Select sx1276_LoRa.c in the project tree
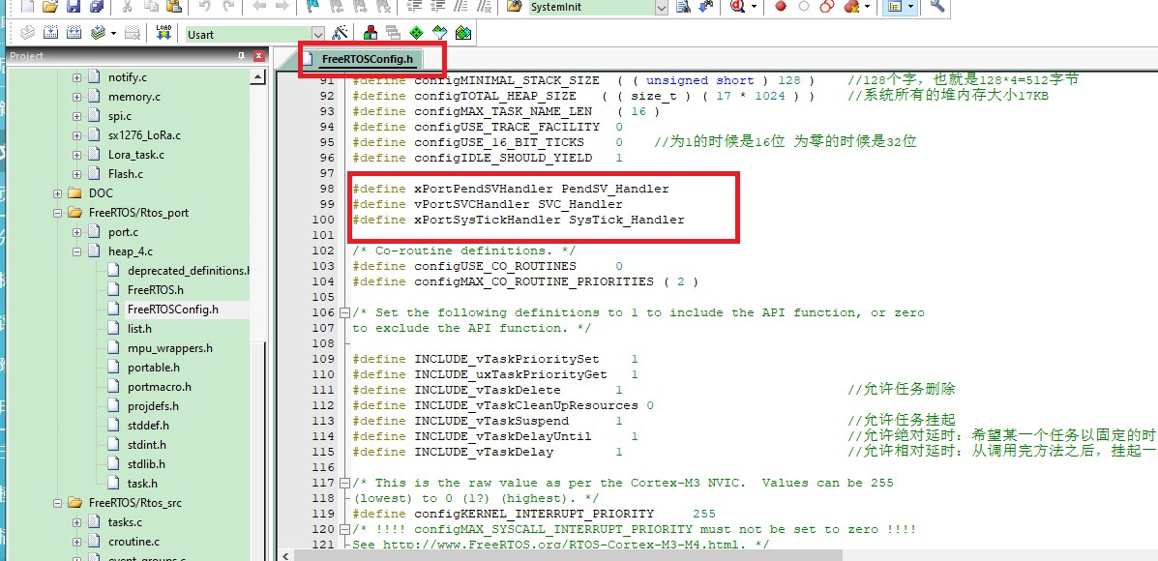The image size is (1158, 561). click(x=144, y=135)
